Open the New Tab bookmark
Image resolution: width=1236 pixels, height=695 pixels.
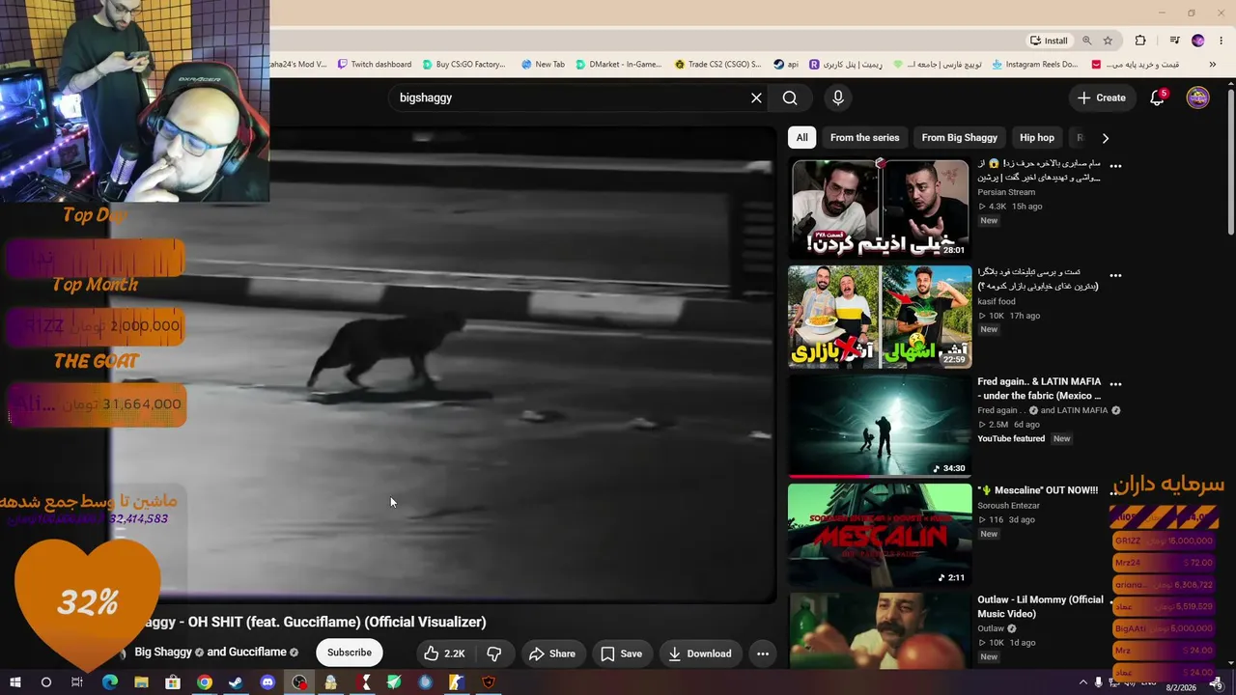point(543,65)
